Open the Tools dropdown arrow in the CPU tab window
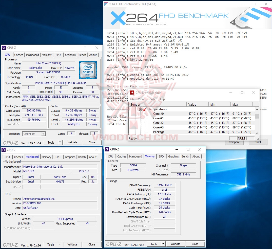This screenshot has height=249, width=272. 60,142
